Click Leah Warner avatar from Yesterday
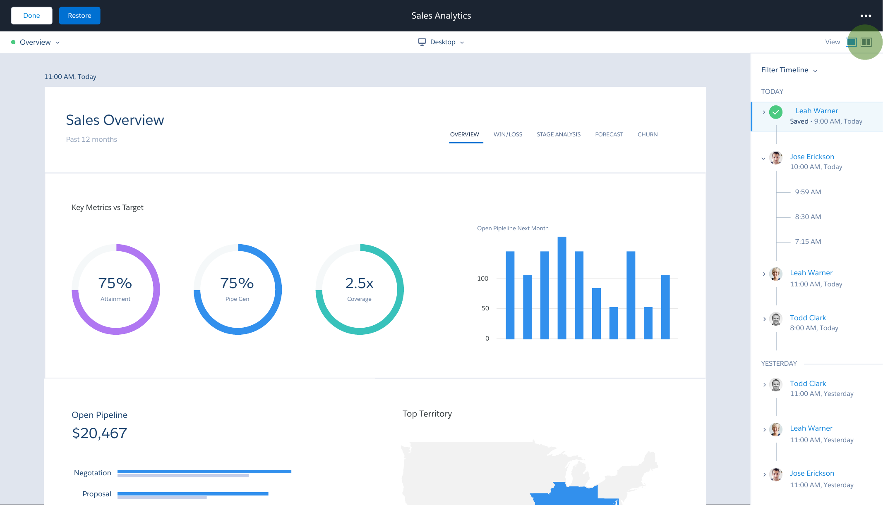This screenshot has width=883, height=505. click(776, 429)
